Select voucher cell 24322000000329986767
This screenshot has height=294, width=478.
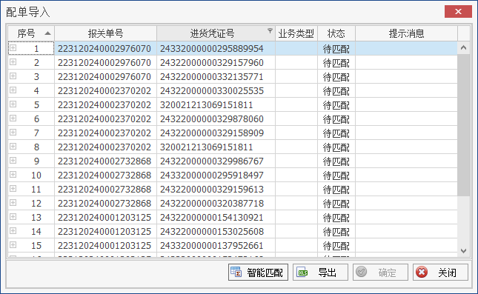coord(216,161)
